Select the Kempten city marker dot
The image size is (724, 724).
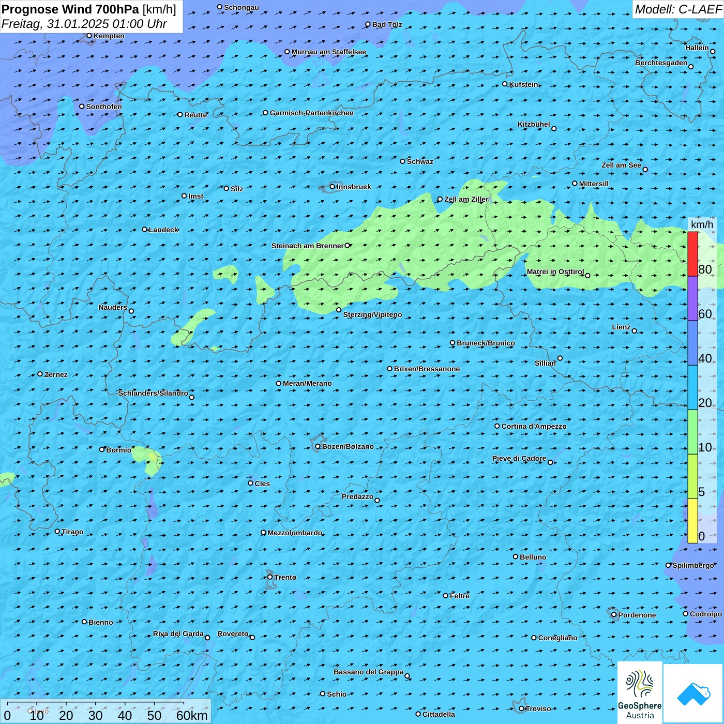pos(89,36)
